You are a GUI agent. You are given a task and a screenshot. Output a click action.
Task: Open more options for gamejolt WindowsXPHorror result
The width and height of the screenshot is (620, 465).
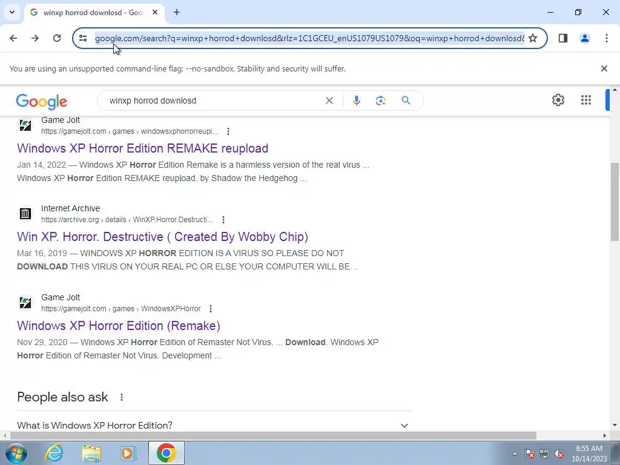click(211, 308)
